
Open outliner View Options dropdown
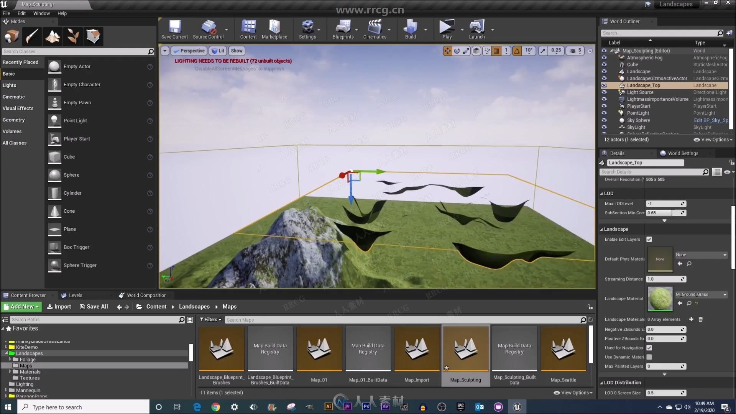point(713,140)
